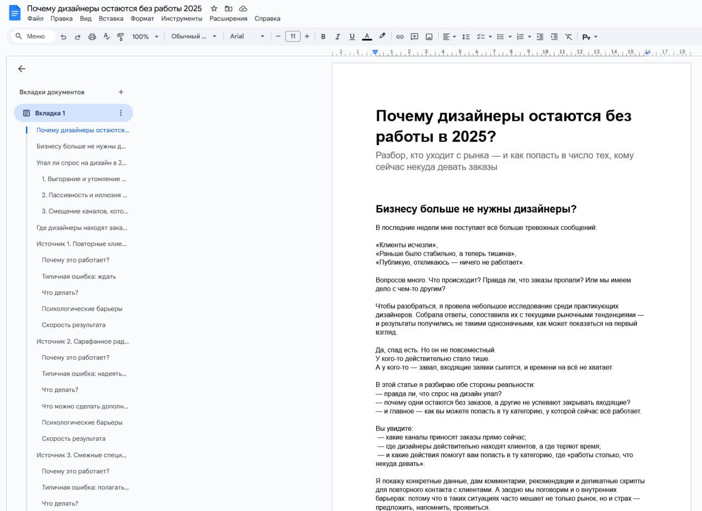The image size is (702, 511).
Task: Open line and paragraph spacing options
Action: pyautogui.click(x=466, y=37)
